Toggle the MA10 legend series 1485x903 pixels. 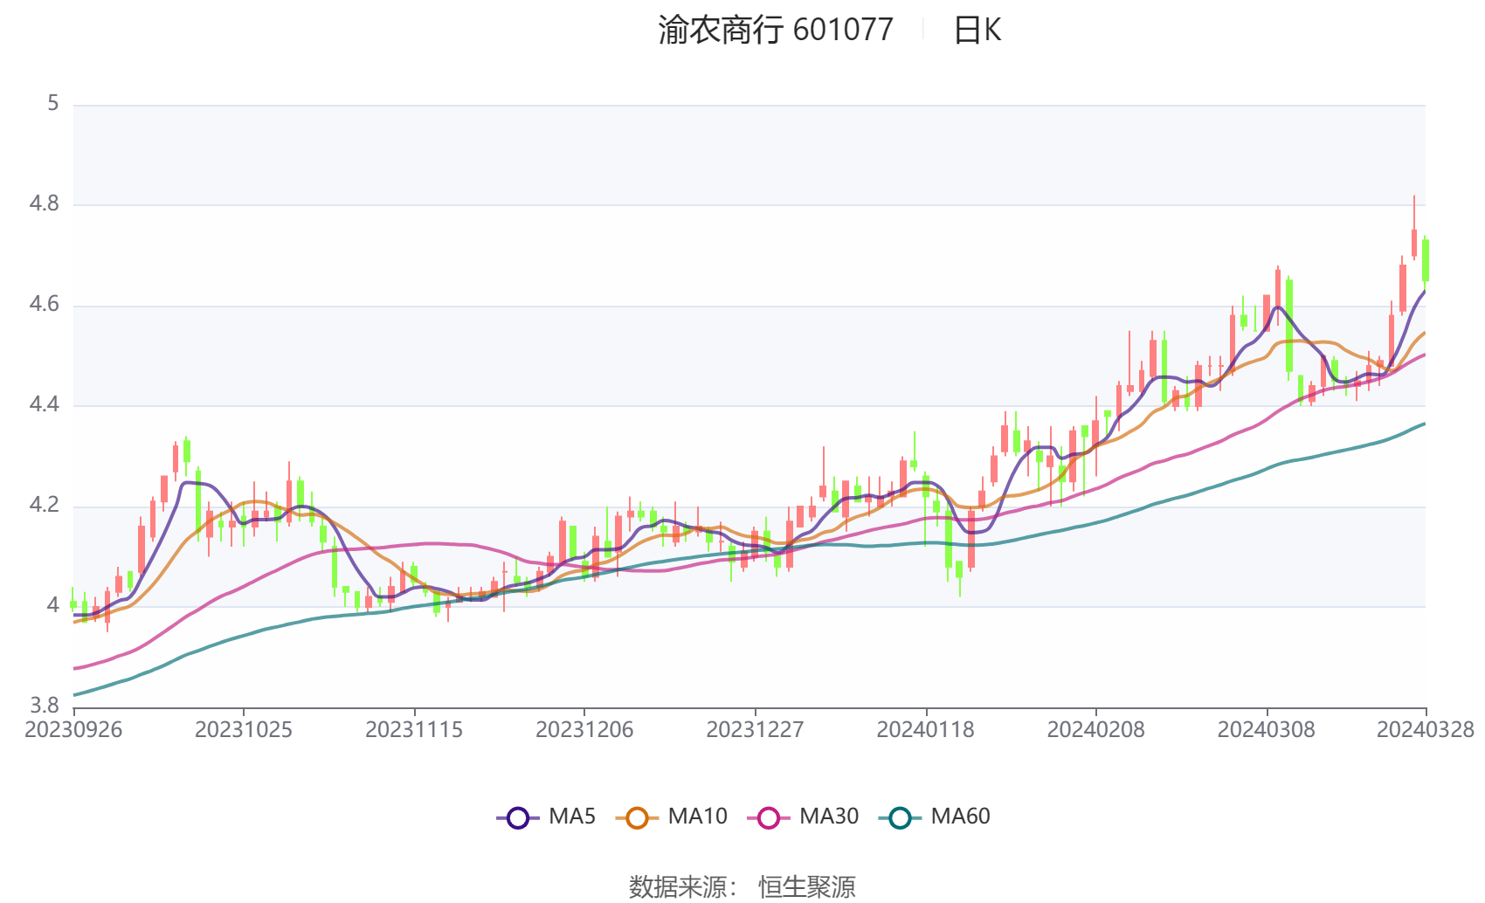(672, 817)
